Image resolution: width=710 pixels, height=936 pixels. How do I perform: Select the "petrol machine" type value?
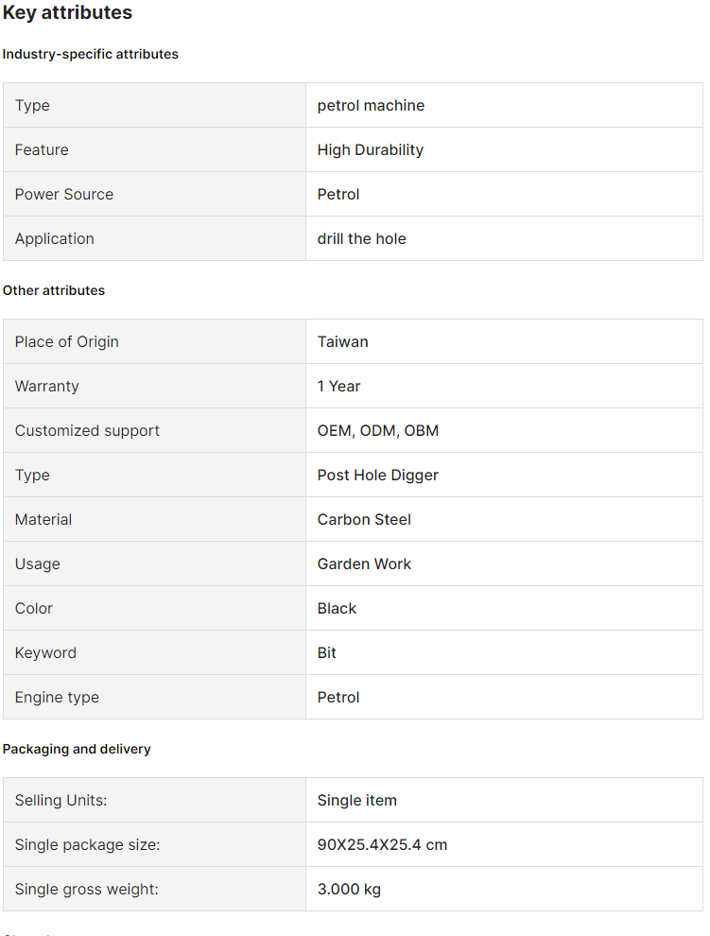[371, 105]
